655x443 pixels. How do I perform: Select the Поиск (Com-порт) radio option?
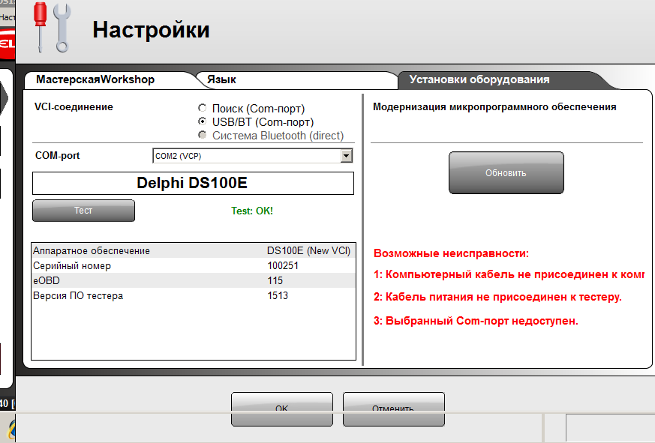point(202,108)
